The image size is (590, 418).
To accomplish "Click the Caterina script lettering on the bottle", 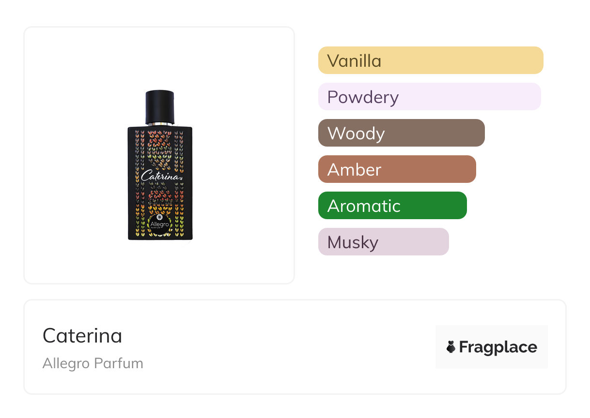I will point(160,175).
